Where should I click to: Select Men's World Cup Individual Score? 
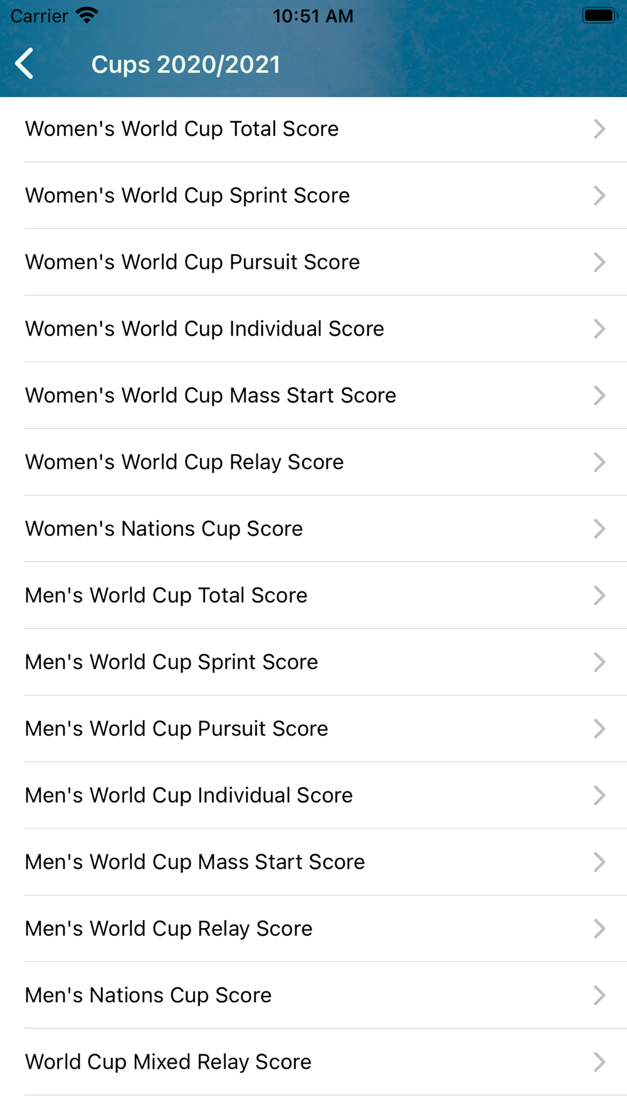(x=313, y=795)
